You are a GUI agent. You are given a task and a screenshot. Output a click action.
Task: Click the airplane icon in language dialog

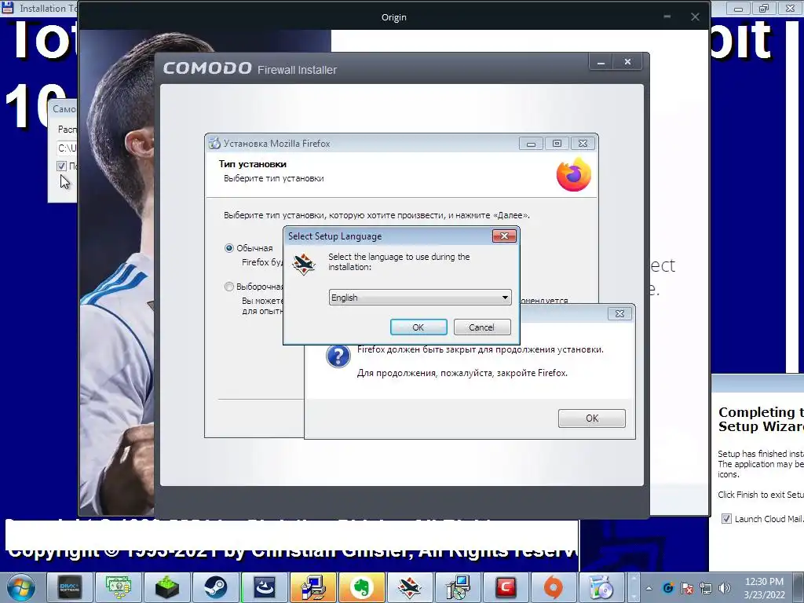(304, 264)
